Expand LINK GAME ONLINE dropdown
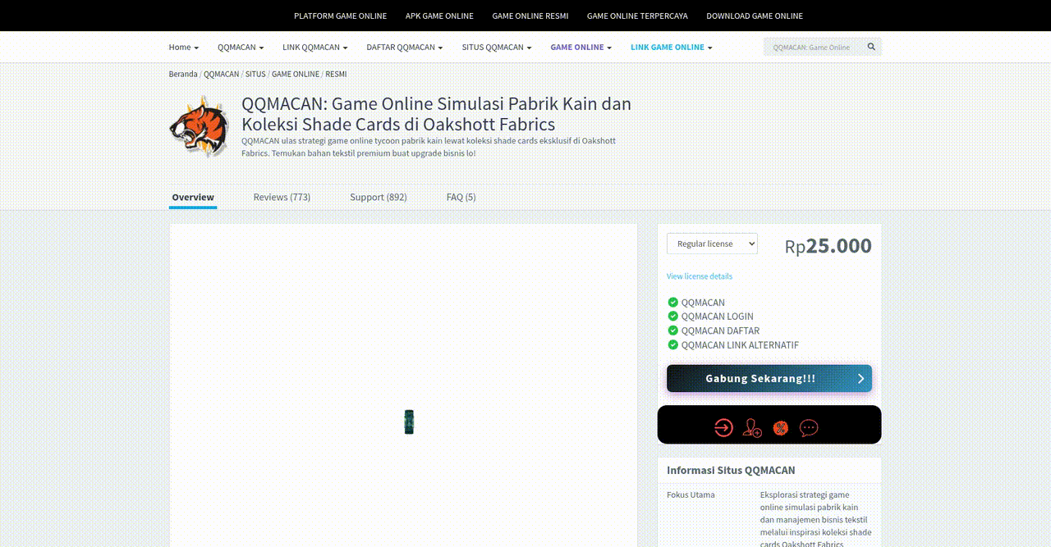This screenshot has width=1051, height=547. pos(672,47)
